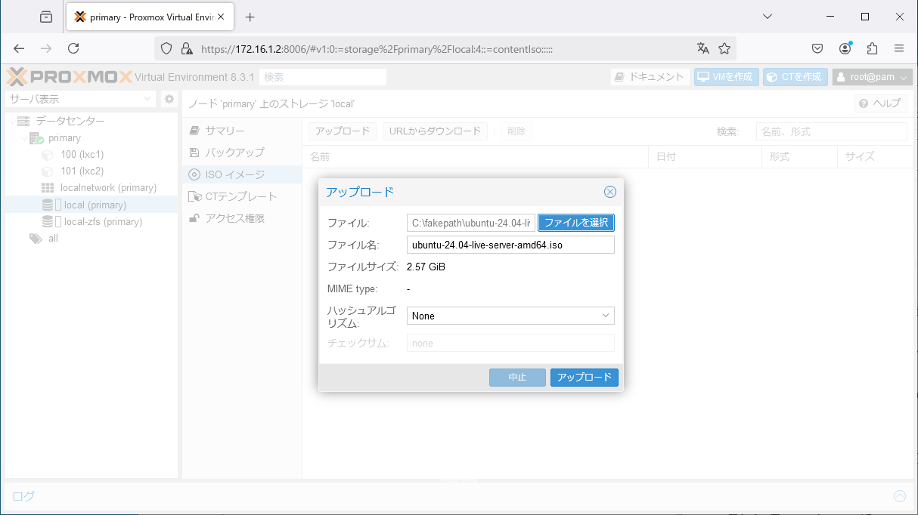The height and width of the screenshot is (515, 918).
Task: Click the ファイルを選択 button
Action: click(x=576, y=223)
